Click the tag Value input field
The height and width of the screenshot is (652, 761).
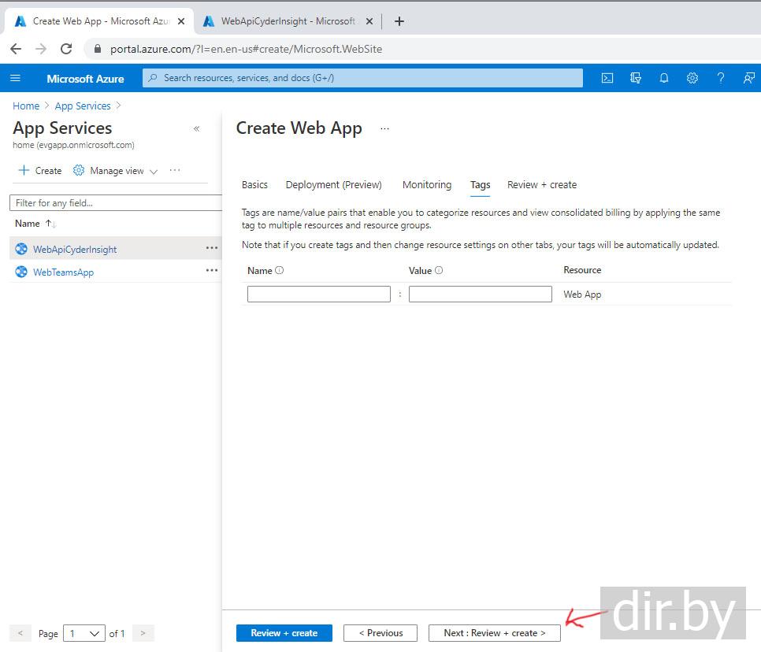tap(480, 294)
